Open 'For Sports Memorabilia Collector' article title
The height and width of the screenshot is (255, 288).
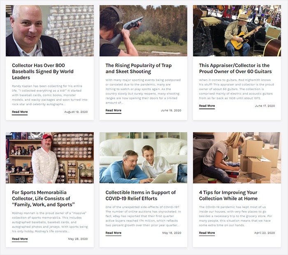coord(43,199)
